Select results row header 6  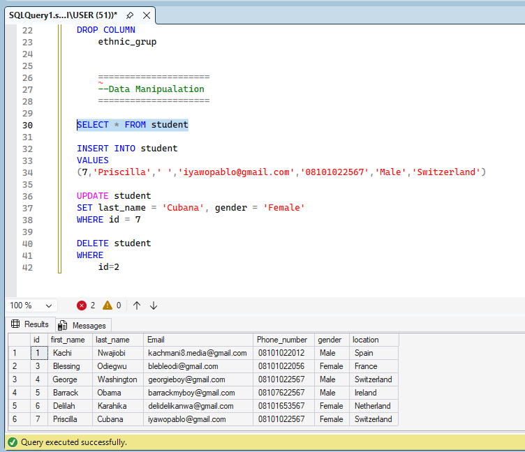(20, 419)
